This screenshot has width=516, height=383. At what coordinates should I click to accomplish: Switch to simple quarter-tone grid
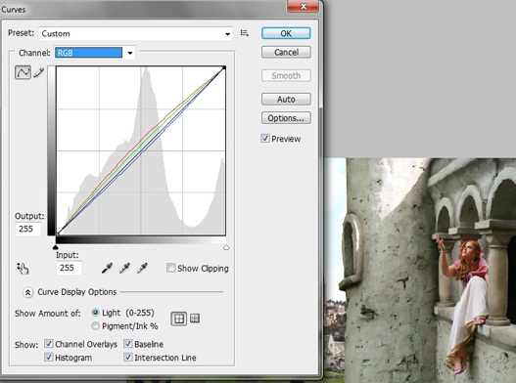[x=179, y=319]
